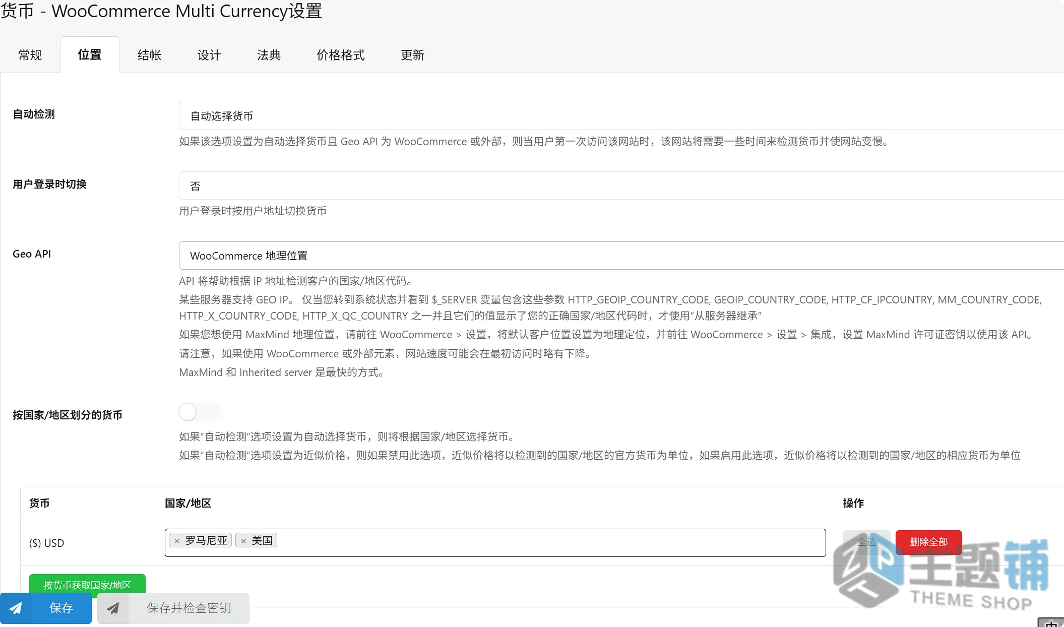This screenshot has height=627, width=1064.
Task: Click the 操作 column header
Action: 853,503
